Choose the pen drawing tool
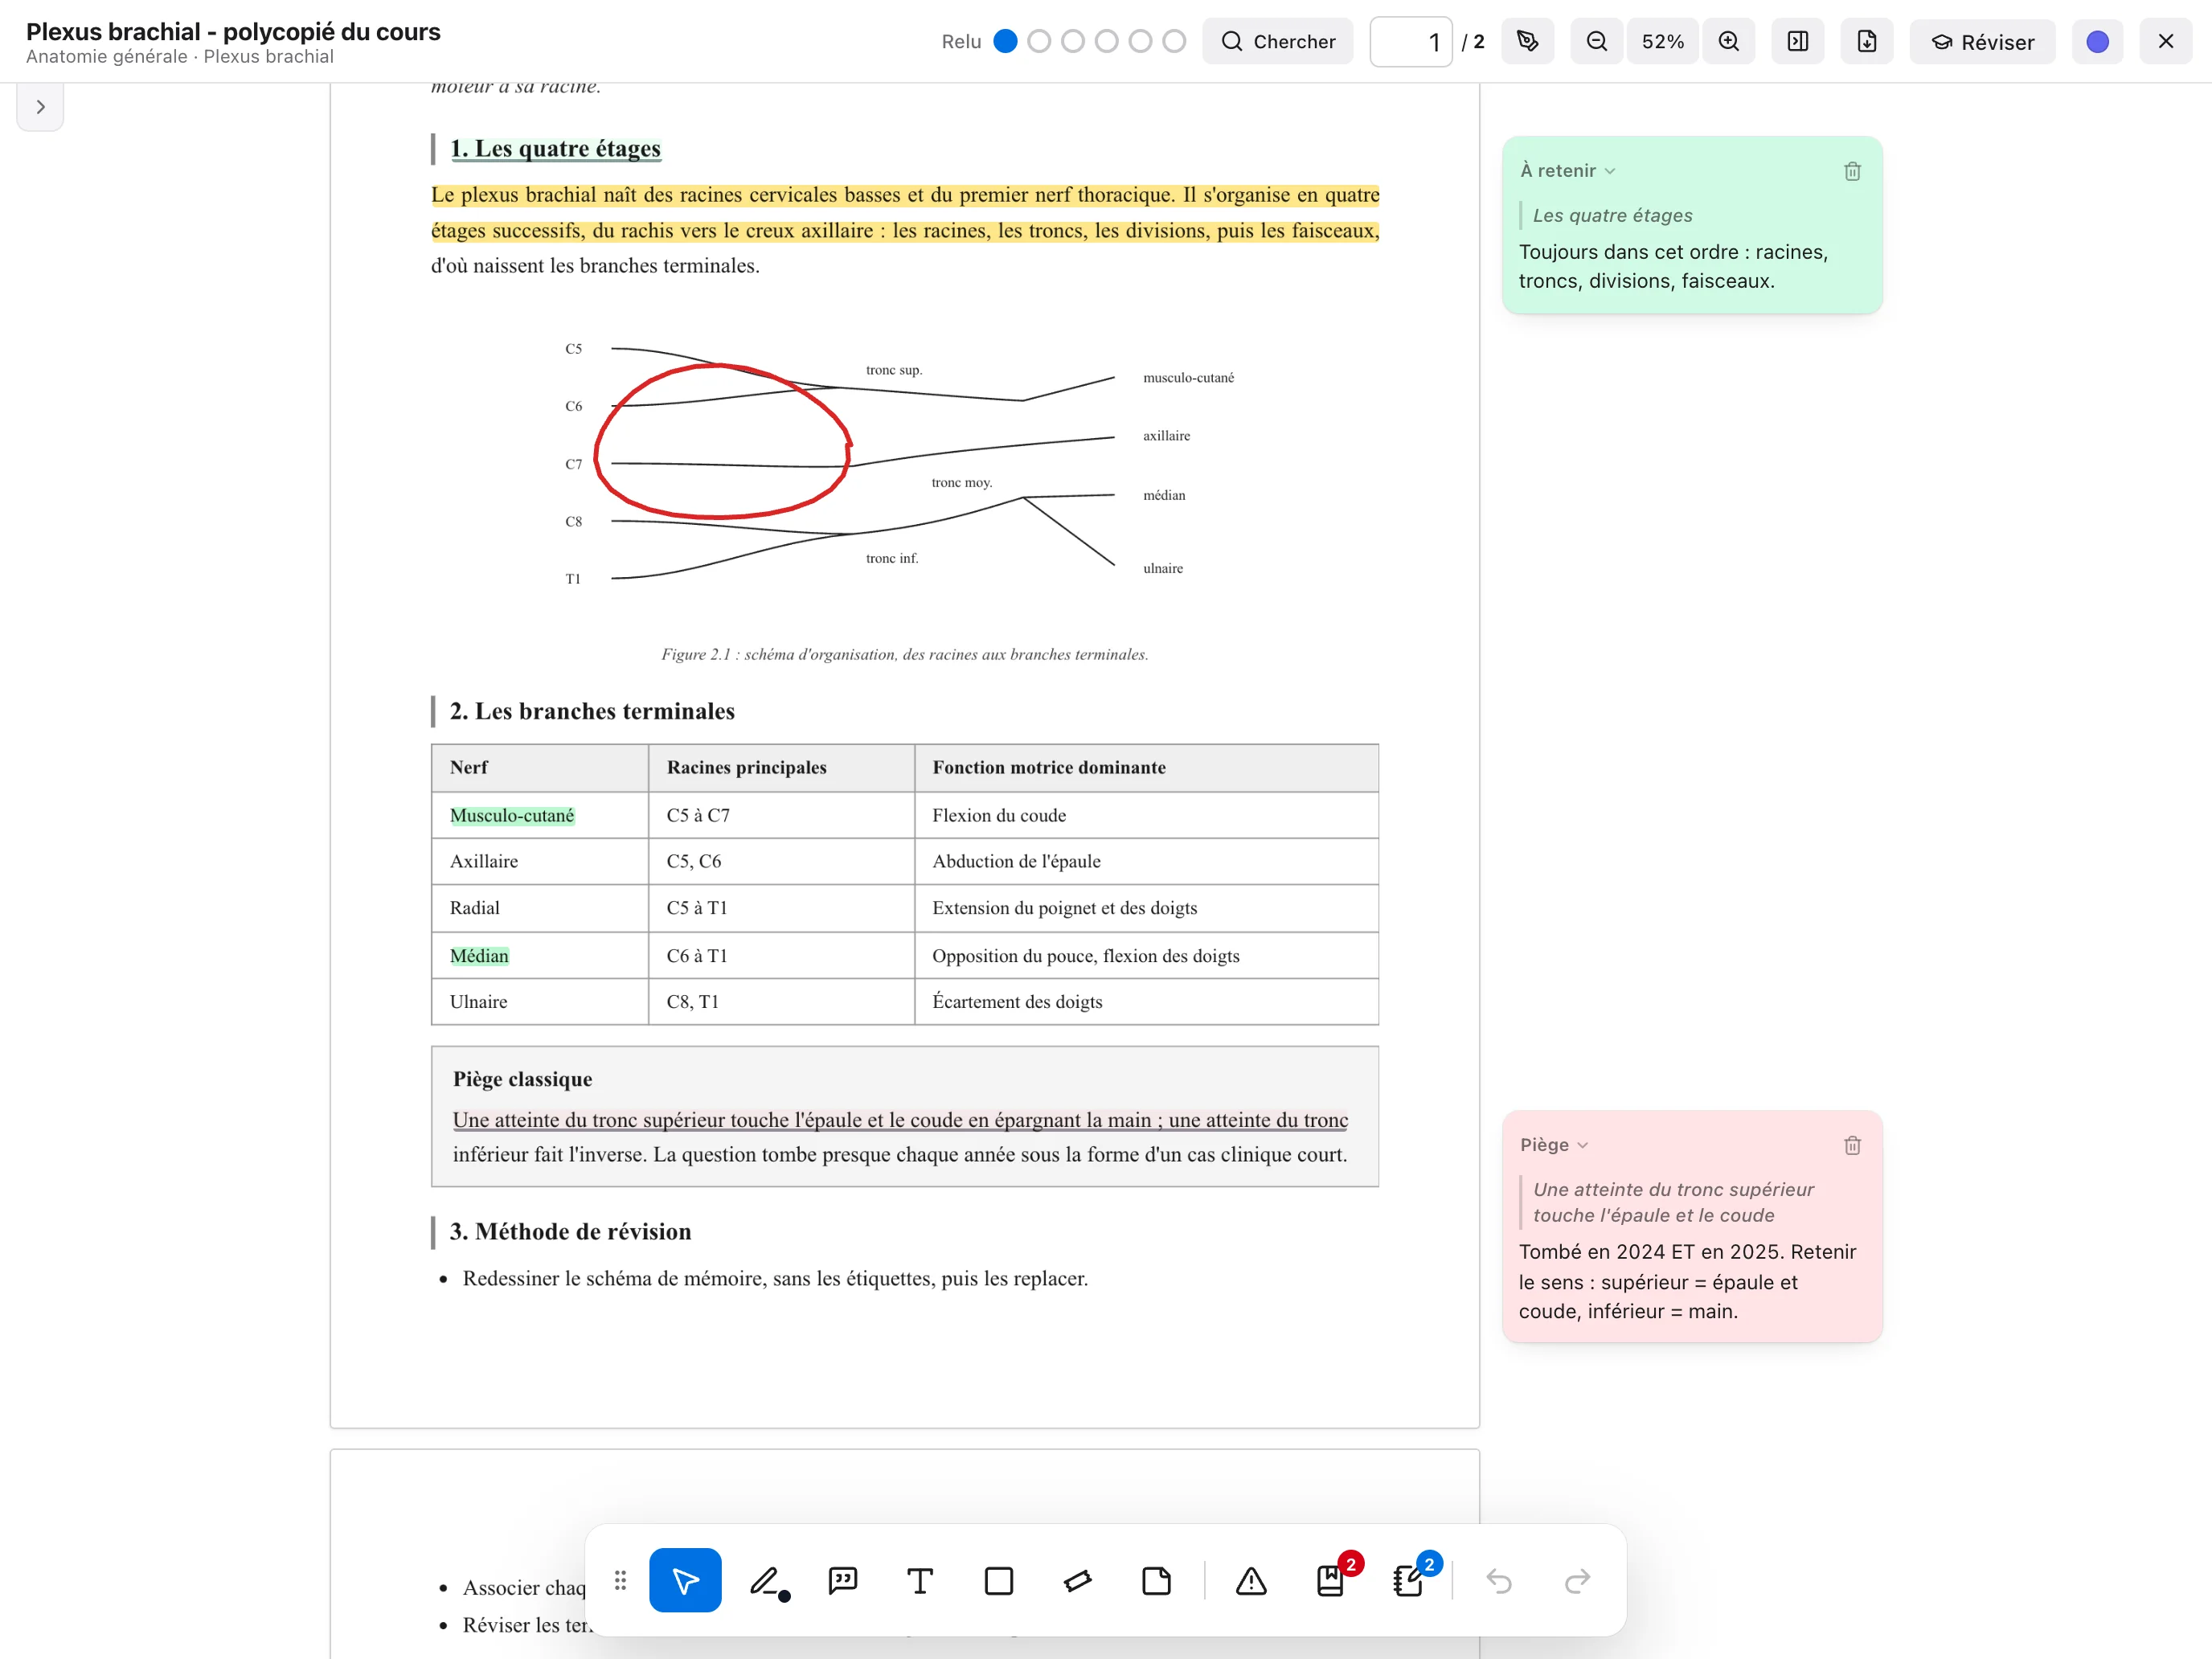The height and width of the screenshot is (1659, 2212). coord(768,1580)
